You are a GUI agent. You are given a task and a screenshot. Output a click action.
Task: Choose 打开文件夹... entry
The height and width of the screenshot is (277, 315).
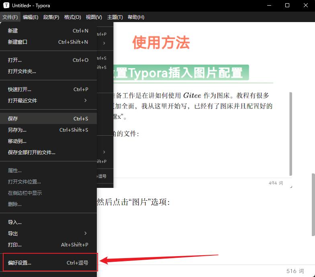48,71
